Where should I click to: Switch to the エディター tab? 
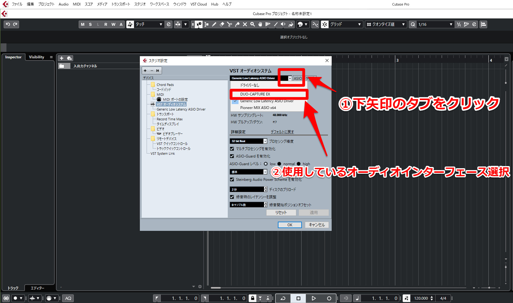[37, 288]
